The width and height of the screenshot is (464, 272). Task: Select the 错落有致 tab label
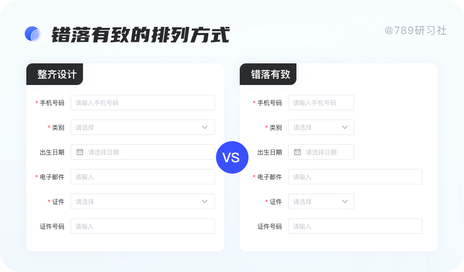click(270, 74)
